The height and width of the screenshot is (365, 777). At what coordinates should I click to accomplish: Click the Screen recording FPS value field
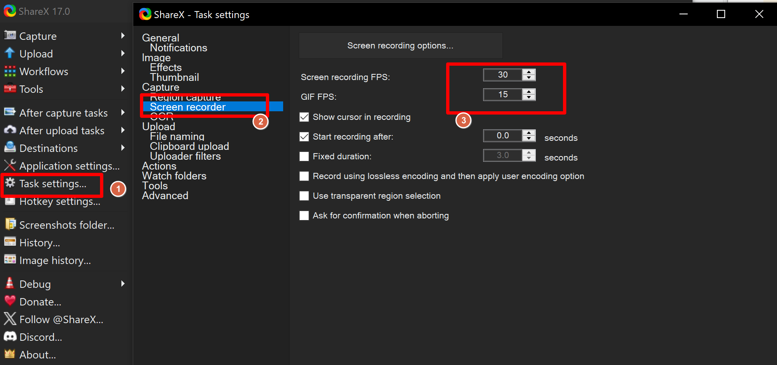point(503,75)
